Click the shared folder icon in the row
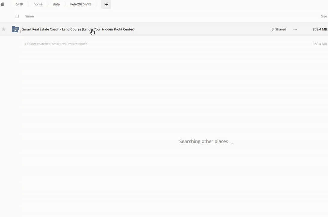The height and width of the screenshot is (217, 328). click(15, 29)
